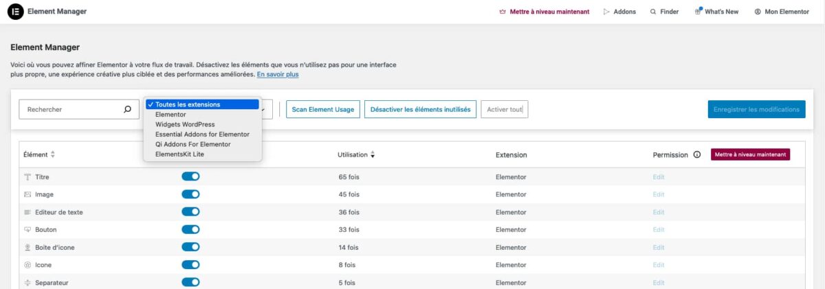Click Edit permission for Icone row
825x289 pixels.
(659, 265)
